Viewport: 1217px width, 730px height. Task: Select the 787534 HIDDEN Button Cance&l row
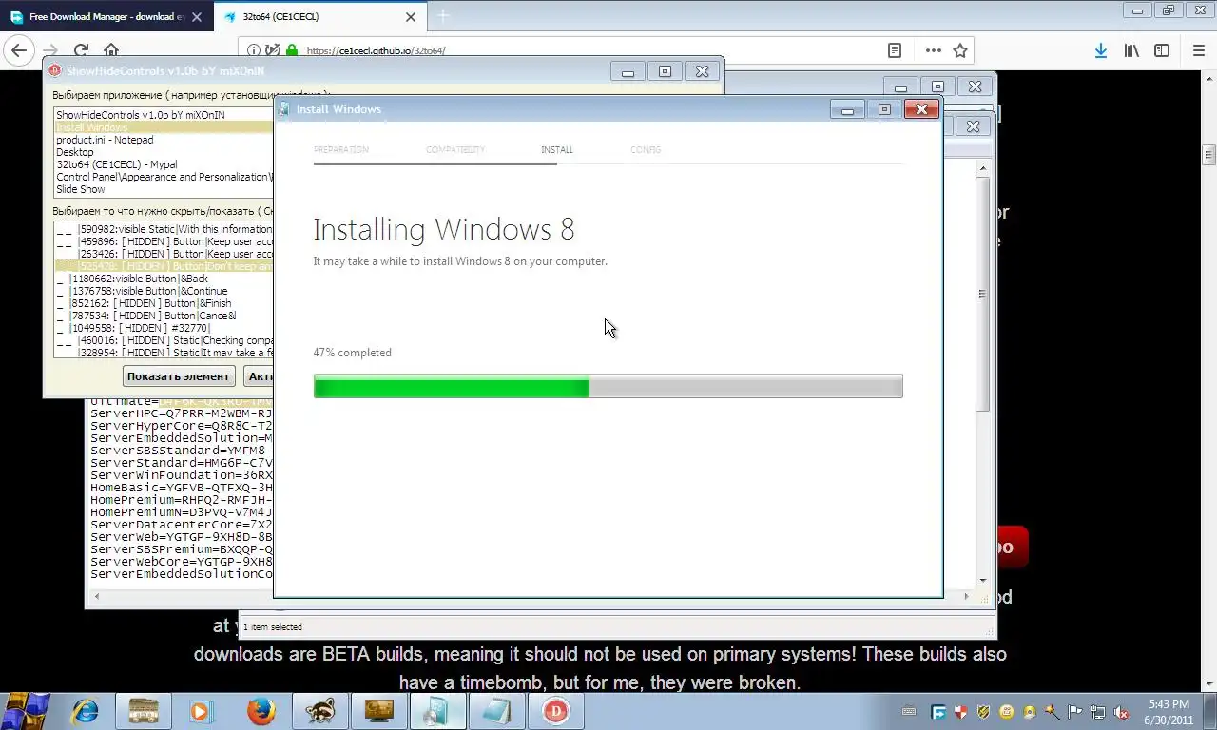164,316
